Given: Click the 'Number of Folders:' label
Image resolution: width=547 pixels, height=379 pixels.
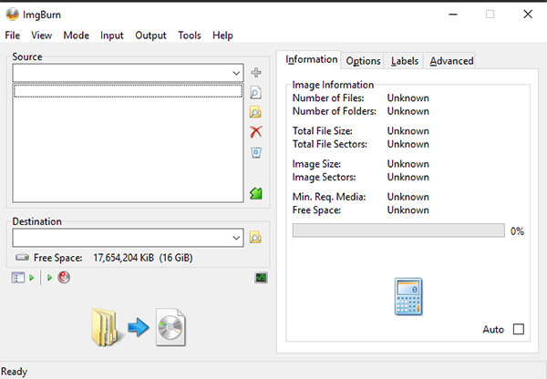Looking at the screenshot, I should pyautogui.click(x=335, y=111).
